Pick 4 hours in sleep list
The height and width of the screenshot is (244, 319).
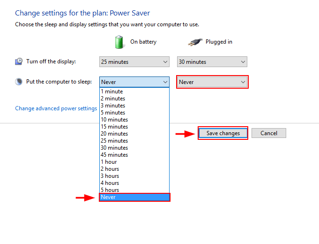[134, 183]
